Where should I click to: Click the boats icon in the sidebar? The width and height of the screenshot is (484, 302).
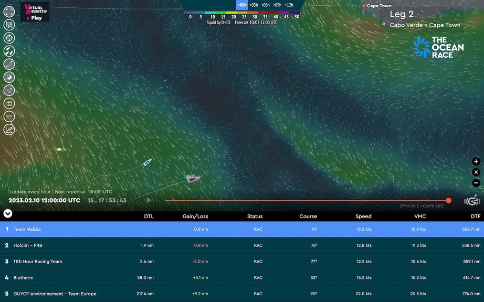click(9, 51)
